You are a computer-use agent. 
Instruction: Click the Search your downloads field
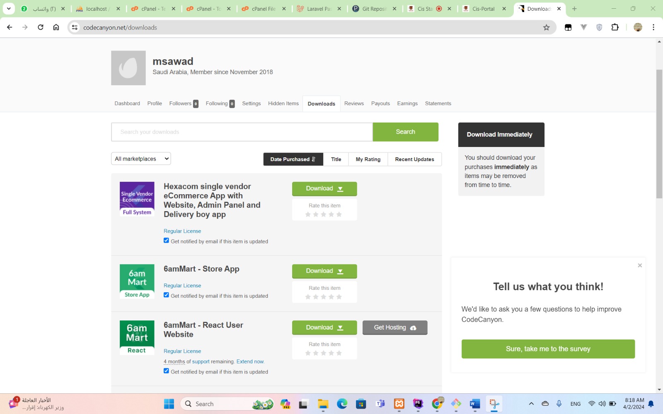(x=242, y=132)
